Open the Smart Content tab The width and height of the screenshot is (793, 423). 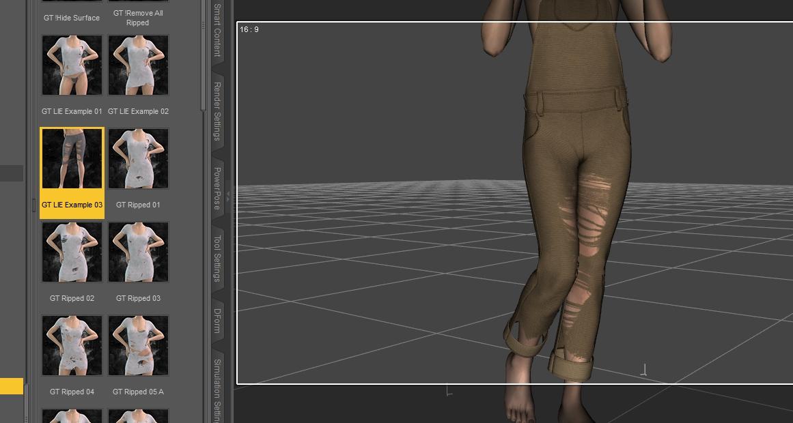(x=217, y=30)
